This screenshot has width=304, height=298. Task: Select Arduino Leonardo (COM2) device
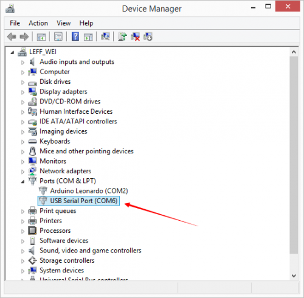click(x=89, y=191)
